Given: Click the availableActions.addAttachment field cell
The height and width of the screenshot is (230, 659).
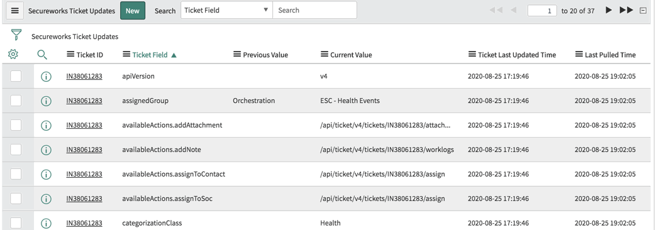Looking at the screenshot, I should point(172,125).
